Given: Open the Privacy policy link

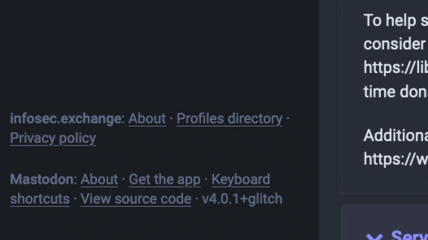Looking at the screenshot, I should pos(53,138).
